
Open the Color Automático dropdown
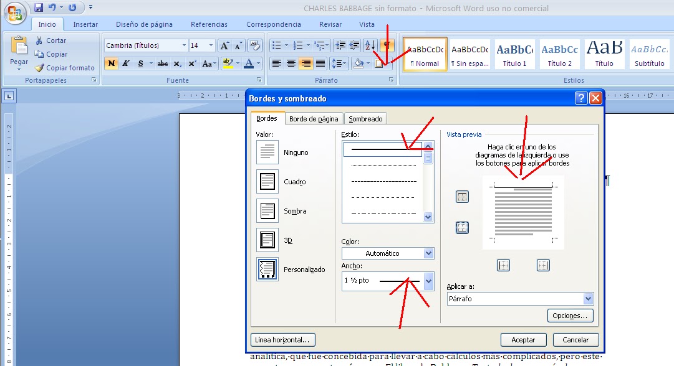(387, 253)
